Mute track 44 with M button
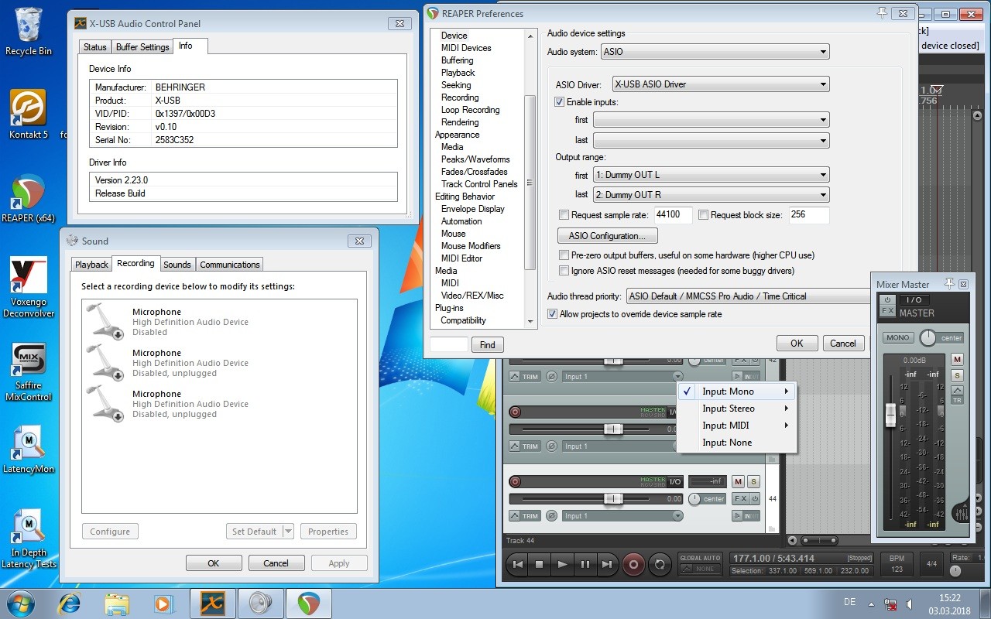Screen dimensions: 991x619 pos(738,482)
